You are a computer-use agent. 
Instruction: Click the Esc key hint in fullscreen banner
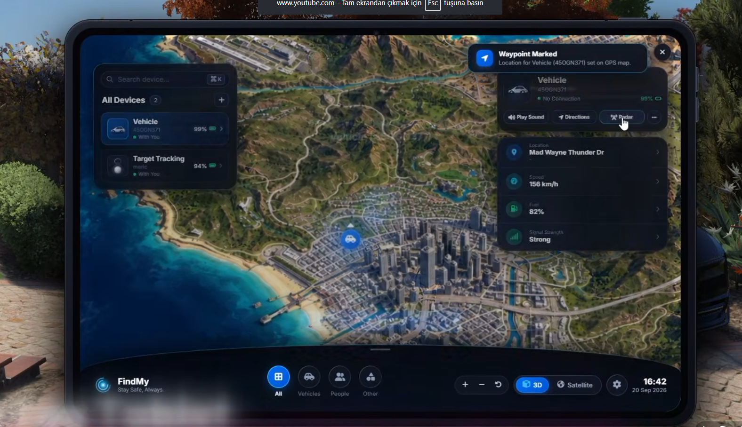tap(433, 4)
